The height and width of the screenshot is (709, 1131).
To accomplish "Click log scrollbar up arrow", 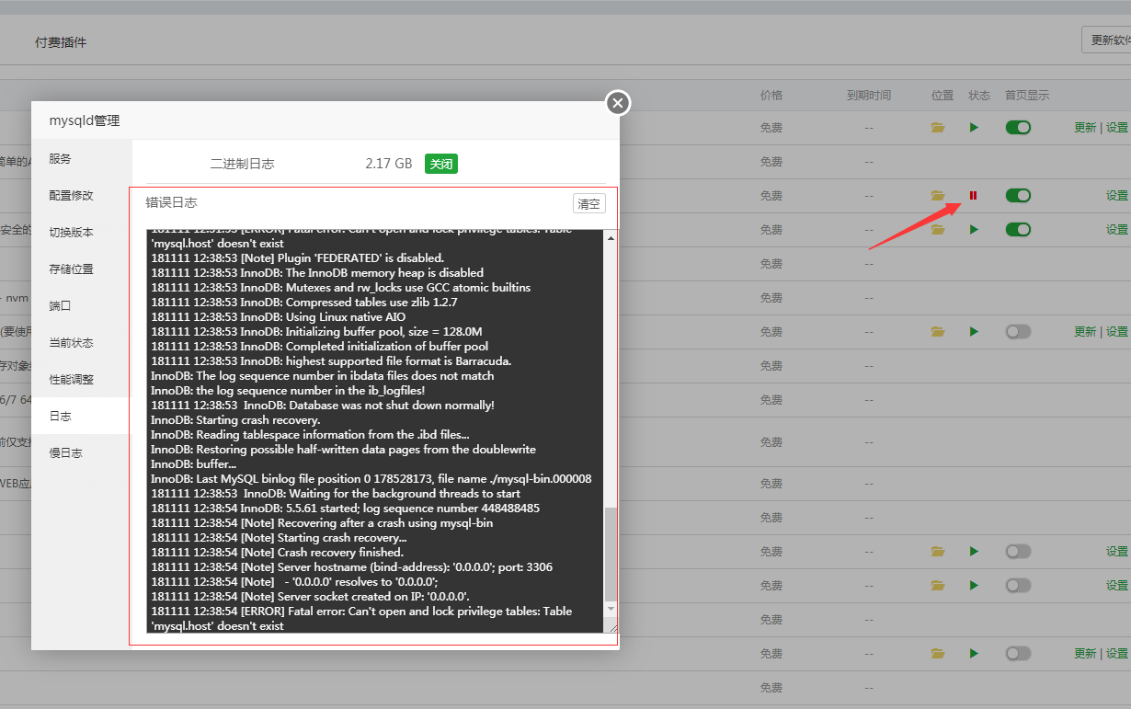I will 611,238.
